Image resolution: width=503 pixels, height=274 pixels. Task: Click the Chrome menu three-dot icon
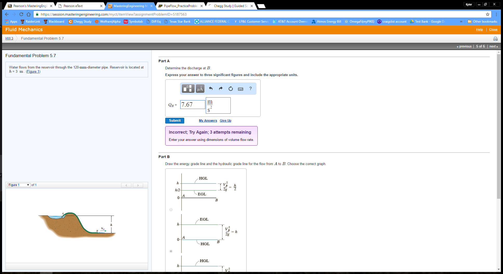497,14
